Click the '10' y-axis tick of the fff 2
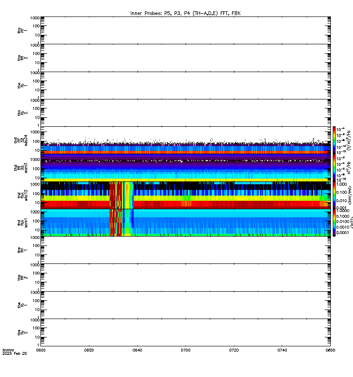This screenshot has height=377, width=353. [37, 282]
